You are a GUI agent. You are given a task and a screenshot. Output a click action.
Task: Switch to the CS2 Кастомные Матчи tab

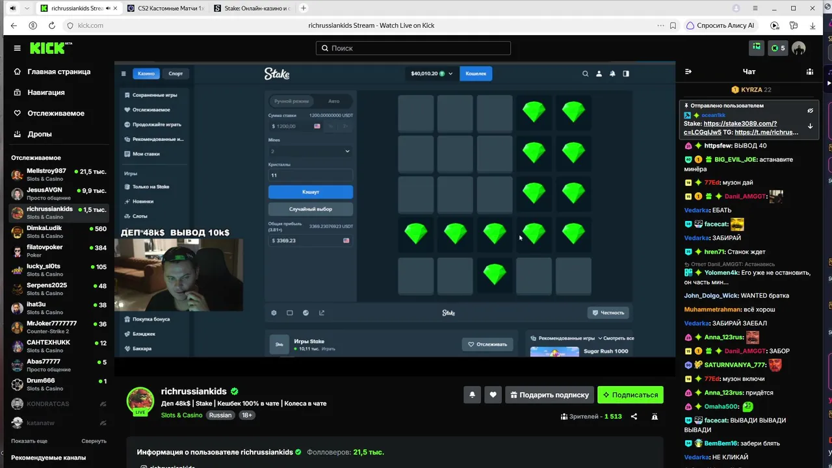pyautogui.click(x=165, y=8)
